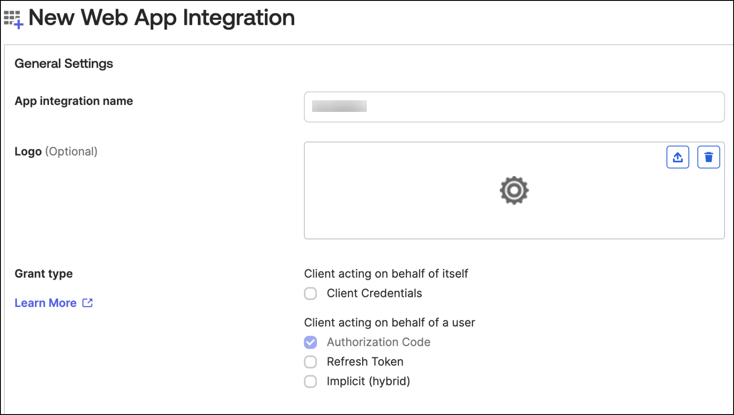Open the Learn More link
Image resolution: width=734 pixels, height=415 pixels.
point(46,303)
